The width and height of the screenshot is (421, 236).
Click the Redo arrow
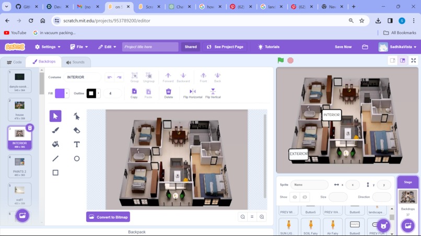119,77
